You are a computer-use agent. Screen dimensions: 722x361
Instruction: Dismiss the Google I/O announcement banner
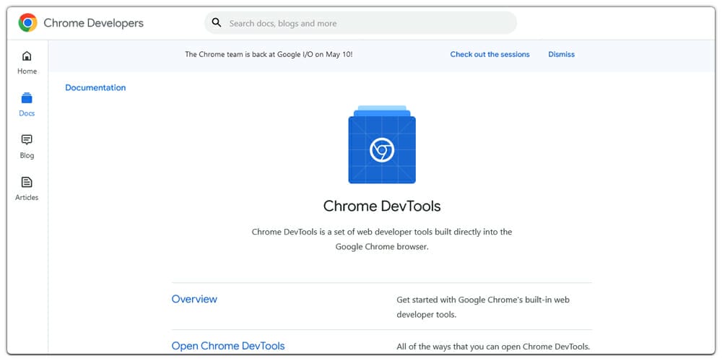point(561,54)
